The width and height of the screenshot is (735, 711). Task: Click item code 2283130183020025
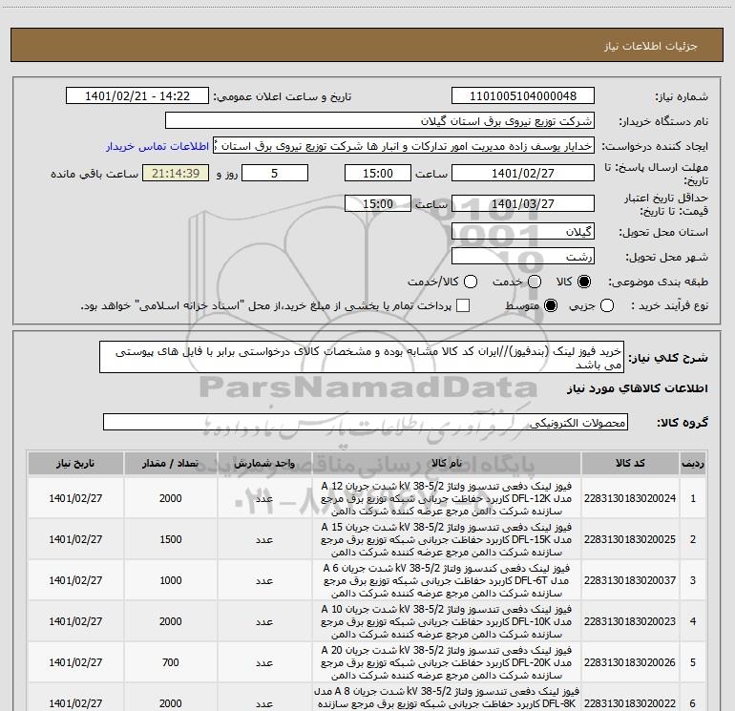pyautogui.click(x=630, y=539)
